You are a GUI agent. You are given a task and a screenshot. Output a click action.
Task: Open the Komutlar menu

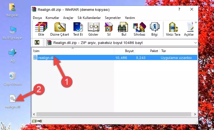click(x=52, y=18)
